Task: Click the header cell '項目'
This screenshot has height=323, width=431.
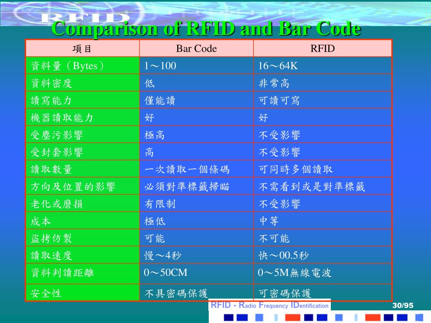Action: click(x=82, y=49)
